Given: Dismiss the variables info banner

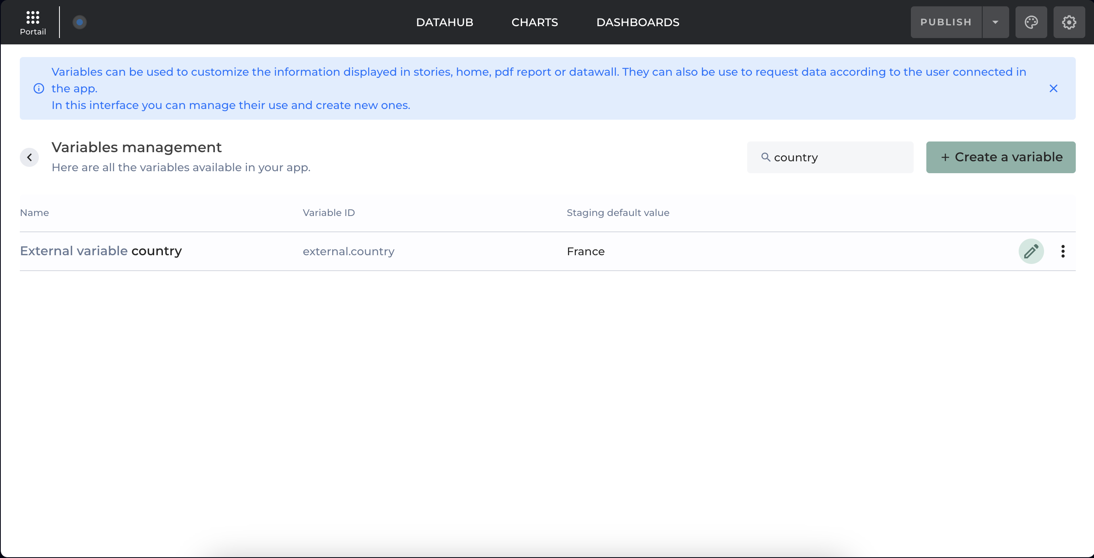Looking at the screenshot, I should click(x=1053, y=88).
